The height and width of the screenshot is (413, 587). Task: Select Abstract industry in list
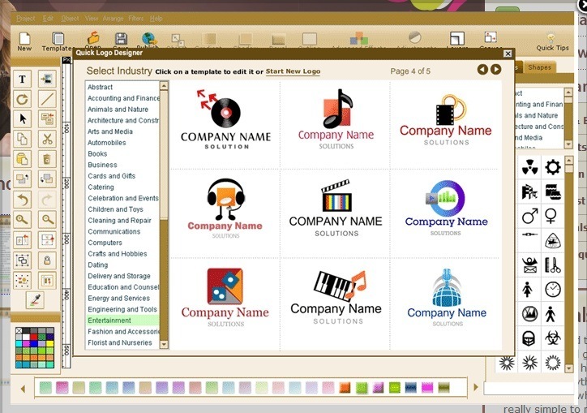(122, 87)
